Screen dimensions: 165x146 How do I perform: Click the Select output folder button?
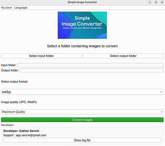(123, 56)
